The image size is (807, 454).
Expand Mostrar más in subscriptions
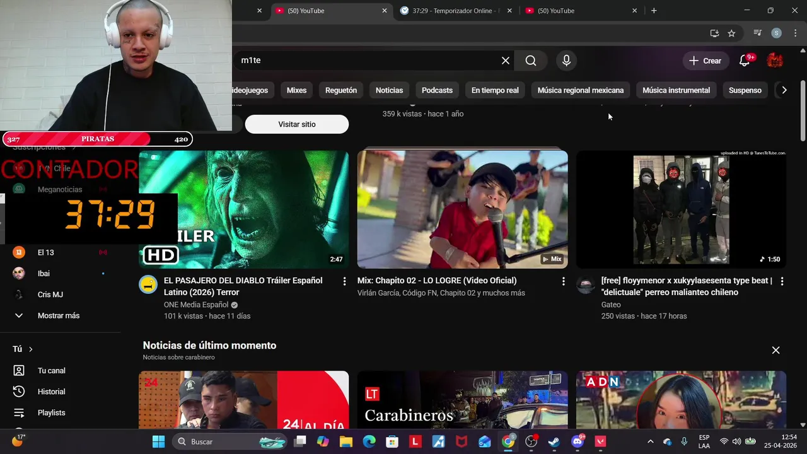58,315
